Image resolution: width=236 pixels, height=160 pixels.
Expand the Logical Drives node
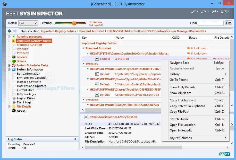[14, 98]
